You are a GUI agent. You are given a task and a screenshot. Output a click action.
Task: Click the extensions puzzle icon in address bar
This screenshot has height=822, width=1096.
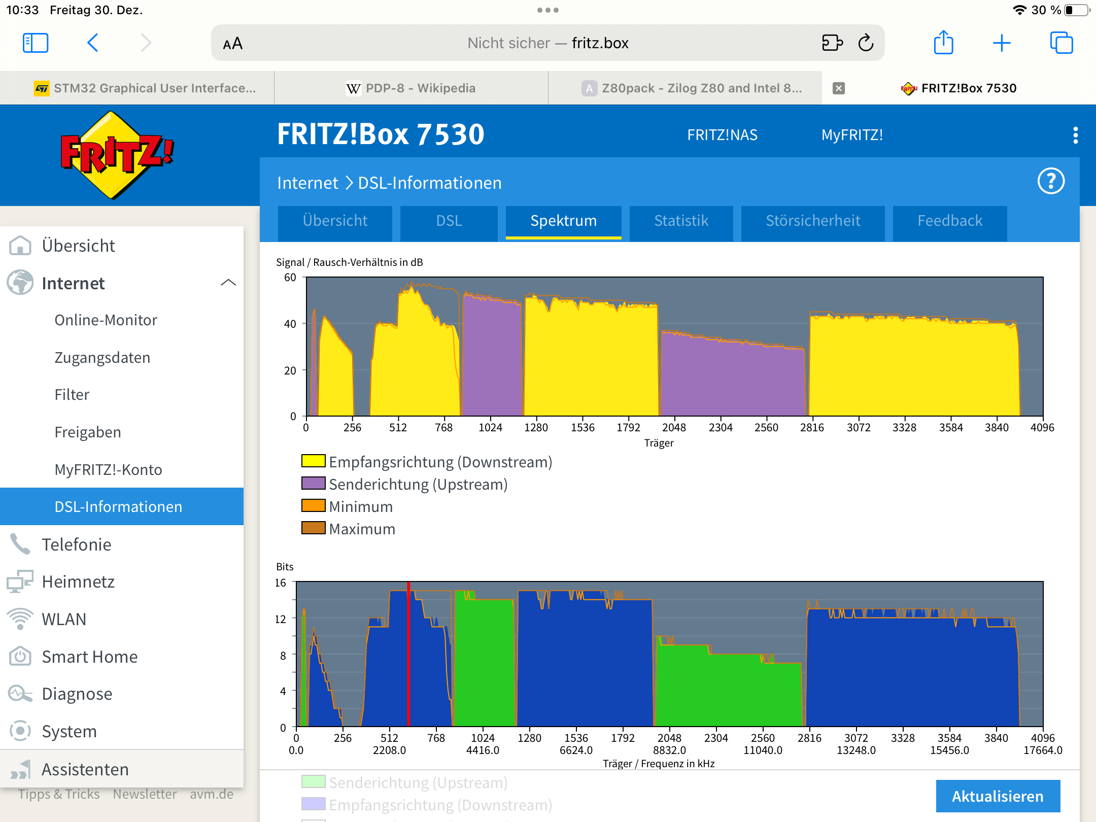[x=832, y=43]
